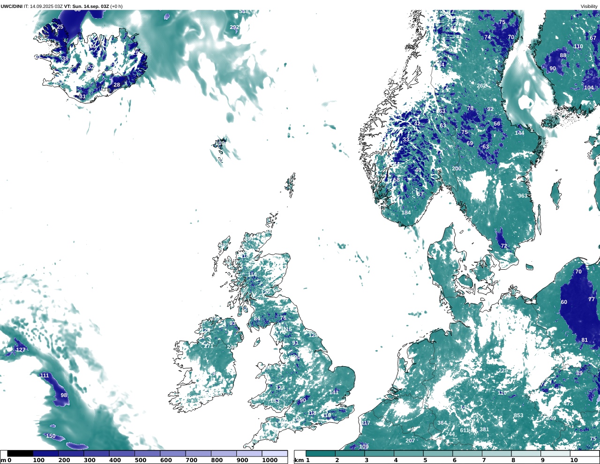
Task: Click the 5 tick label on kilometre scale
Action: pos(425,460)
